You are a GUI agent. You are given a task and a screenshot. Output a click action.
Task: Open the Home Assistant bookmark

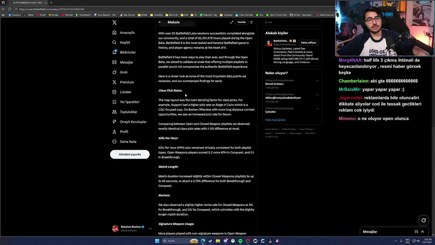[245, 15]
